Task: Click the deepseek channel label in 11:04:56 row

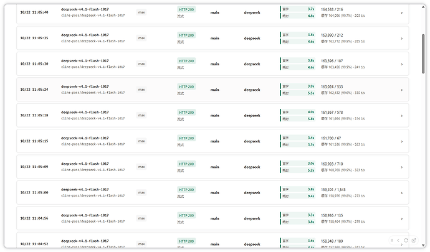Action: click(x=252, y=218)
